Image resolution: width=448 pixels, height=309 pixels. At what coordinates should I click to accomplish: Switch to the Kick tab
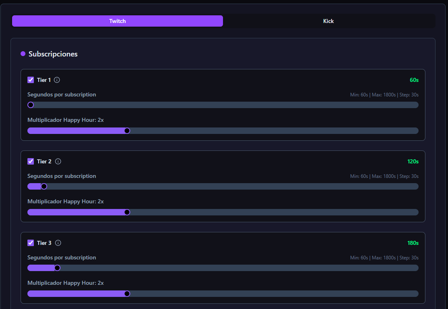(328, 21)
